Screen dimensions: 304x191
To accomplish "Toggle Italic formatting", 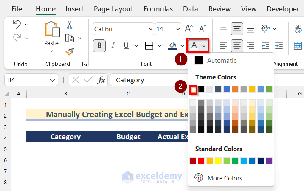I will [x=113, y=45].
